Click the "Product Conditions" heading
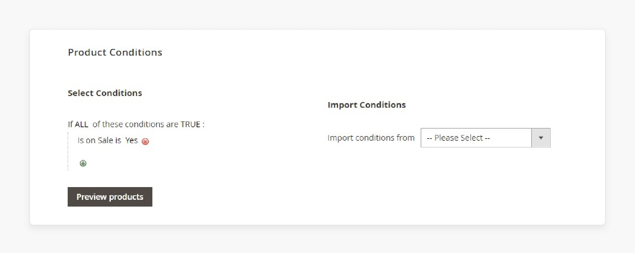 pyautogui.click(x=115, y=52)
